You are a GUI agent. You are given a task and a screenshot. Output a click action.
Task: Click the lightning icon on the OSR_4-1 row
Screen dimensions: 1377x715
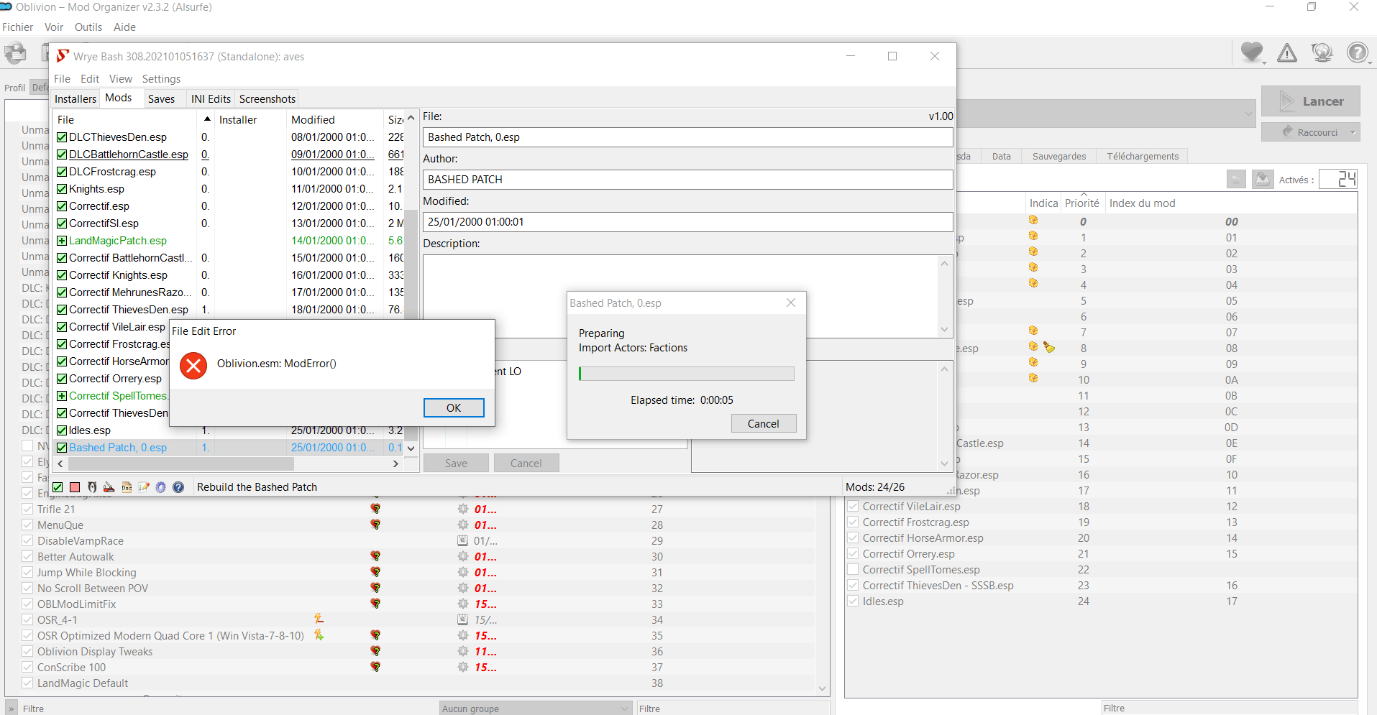[319, 619]
